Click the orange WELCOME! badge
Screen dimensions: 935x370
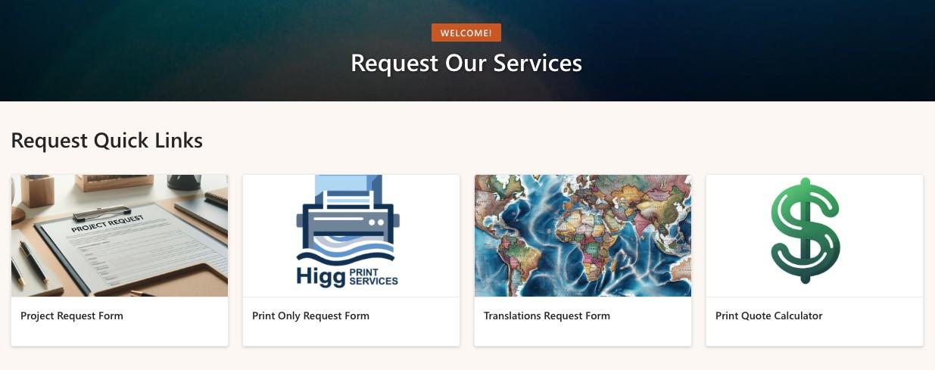[466, 33]
